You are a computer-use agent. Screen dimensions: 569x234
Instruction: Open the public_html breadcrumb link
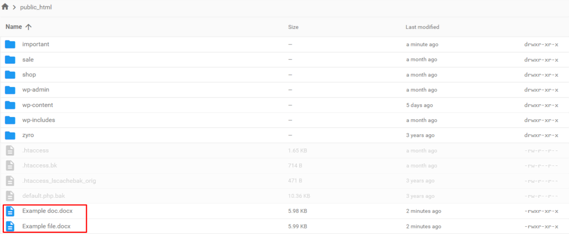tap(36, 8)
